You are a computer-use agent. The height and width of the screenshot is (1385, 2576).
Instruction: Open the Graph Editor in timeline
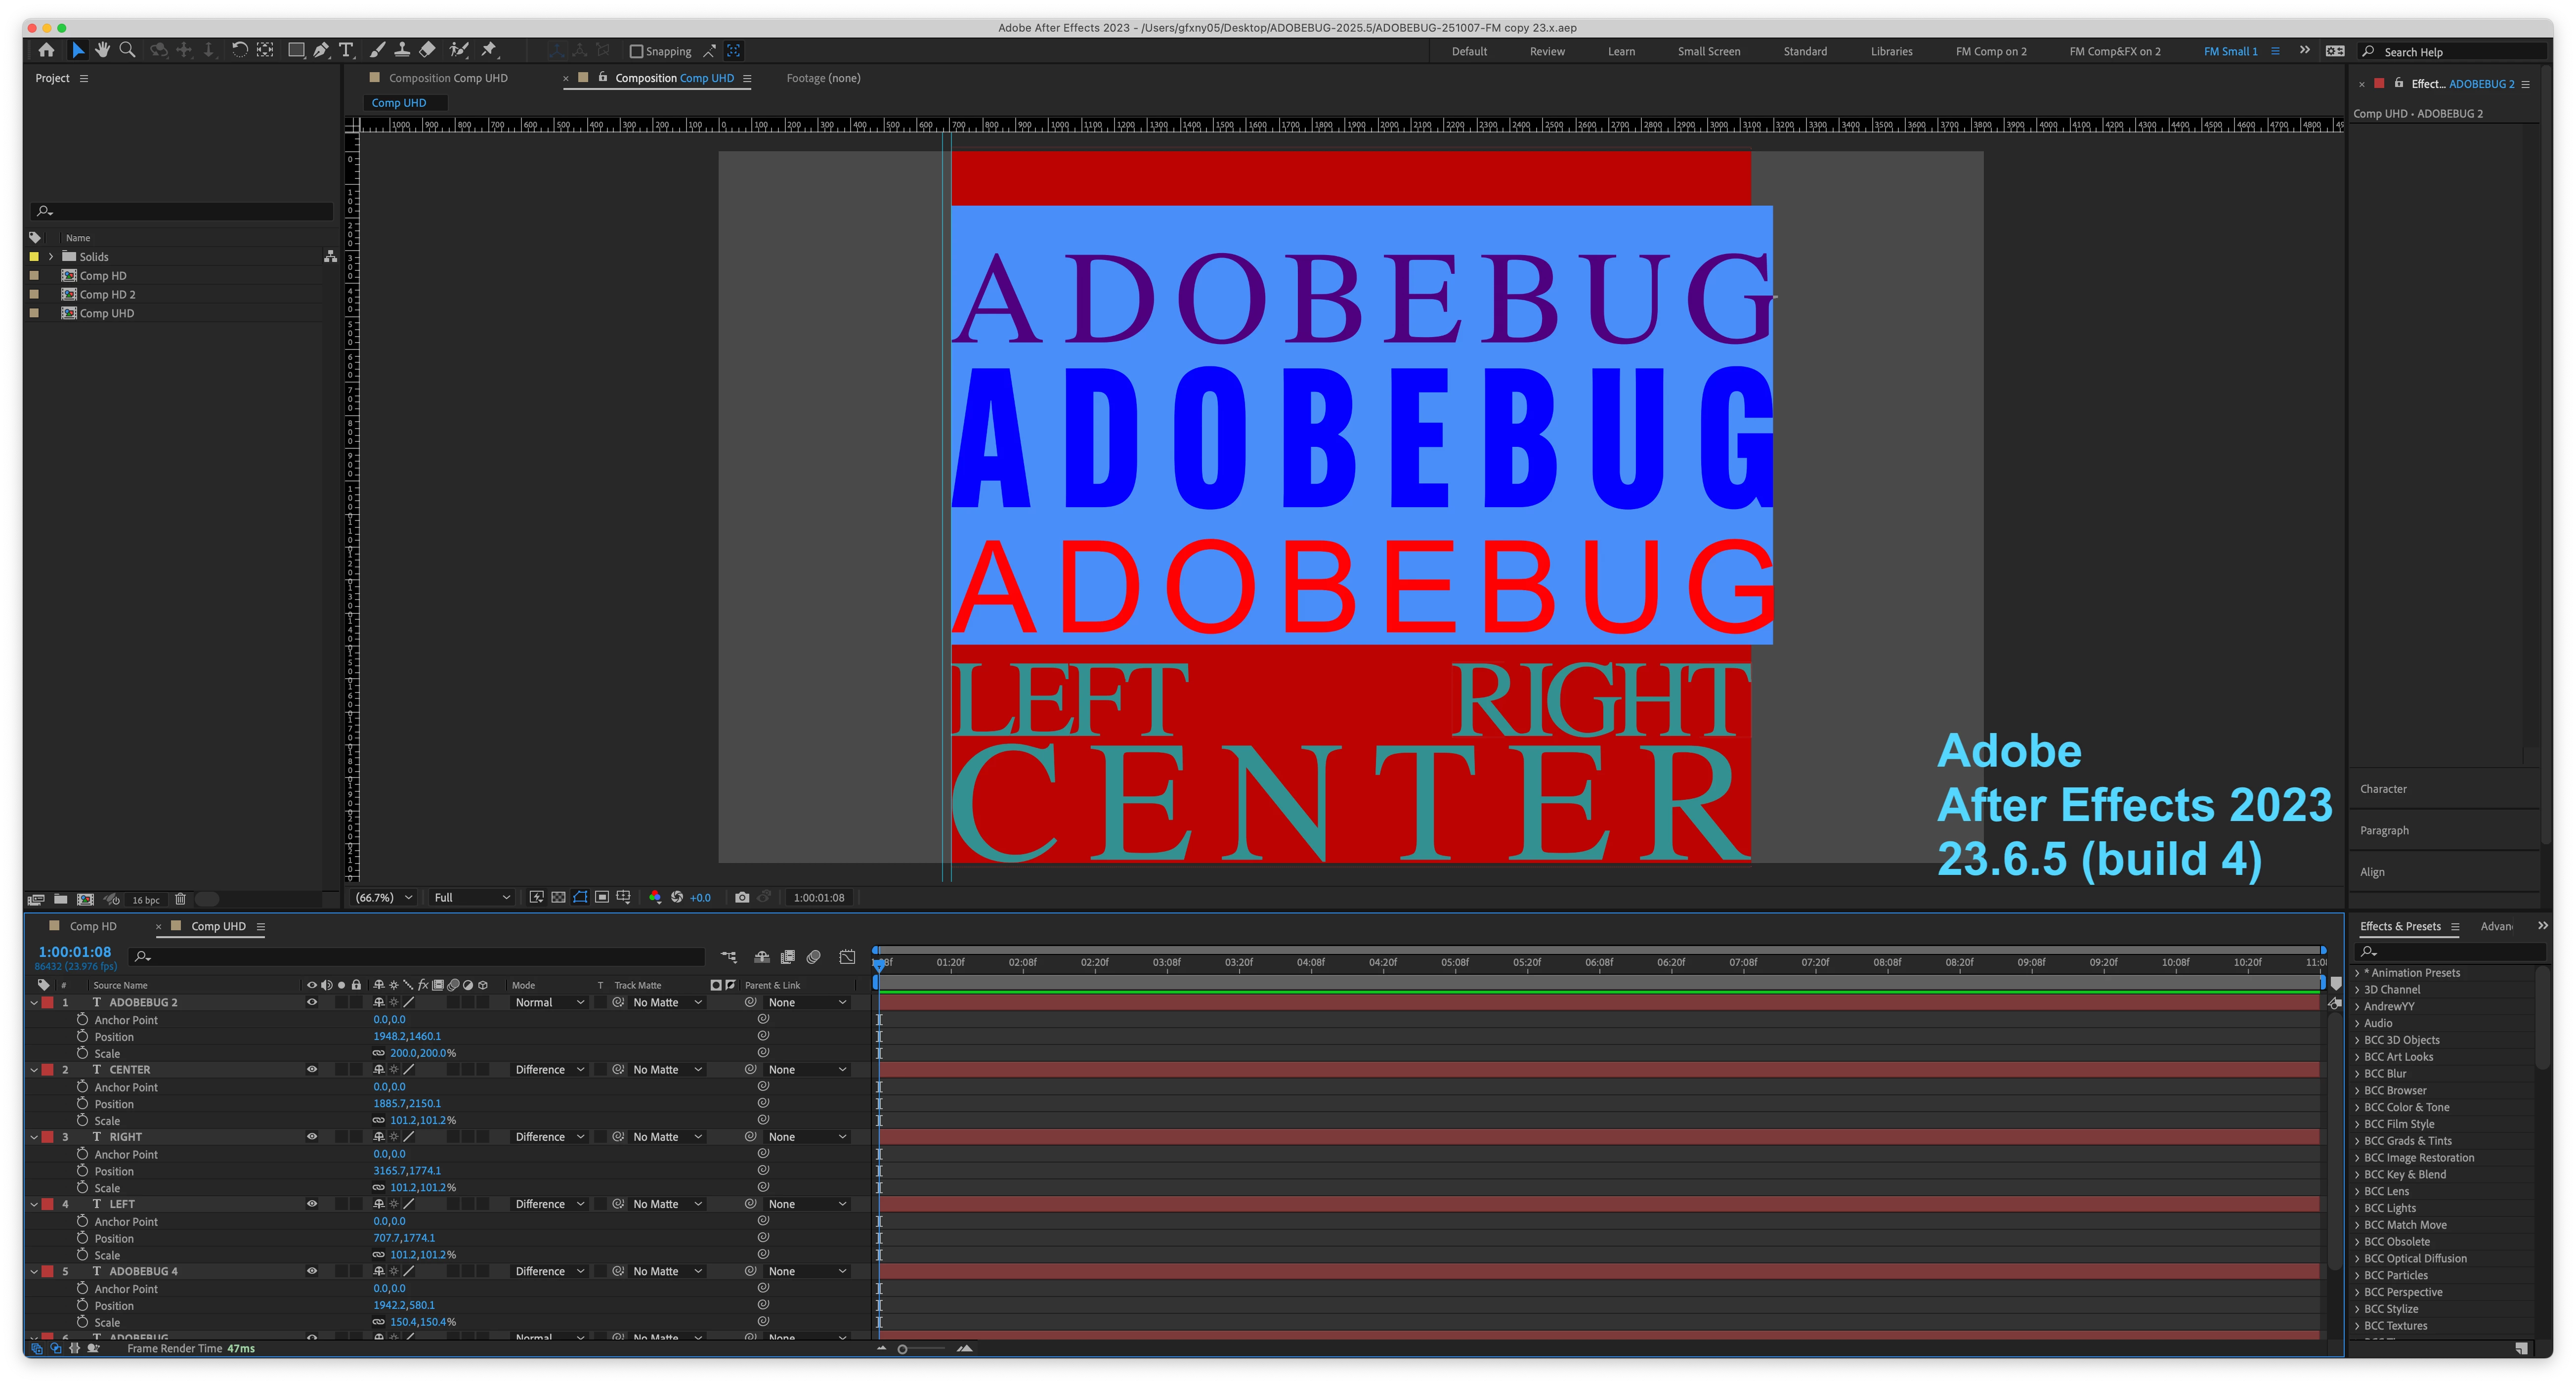coord(847,957)
